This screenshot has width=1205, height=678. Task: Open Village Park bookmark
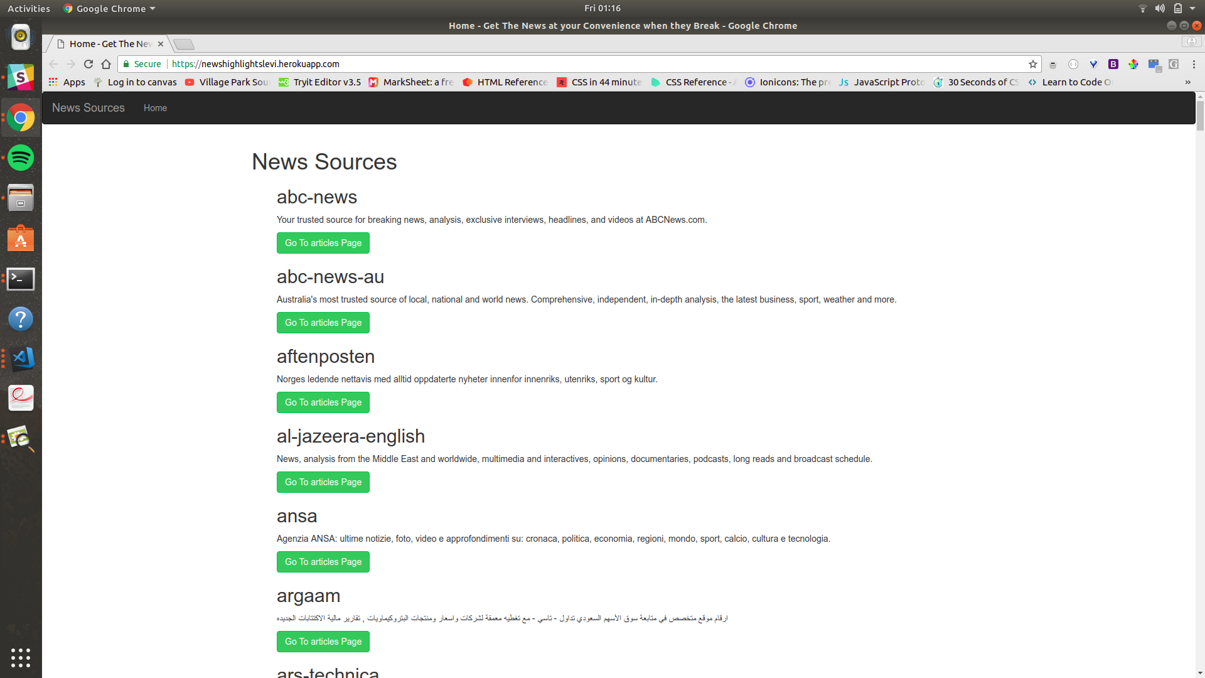pos(227,82)
